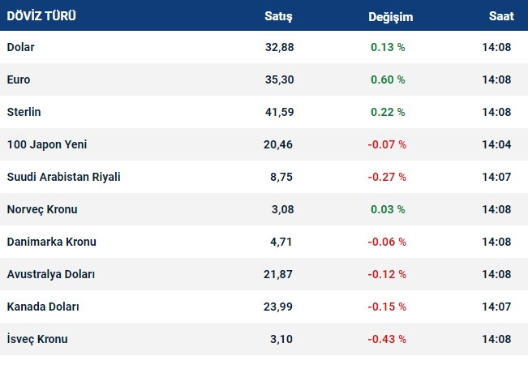Viewport: 528px width, 369px height.
Task: Select Kanada Doları price 23,99
Action: point(279,307)
